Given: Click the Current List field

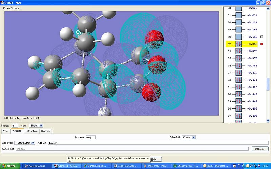Looking at the screenshot, I should (x=132, y=149).
